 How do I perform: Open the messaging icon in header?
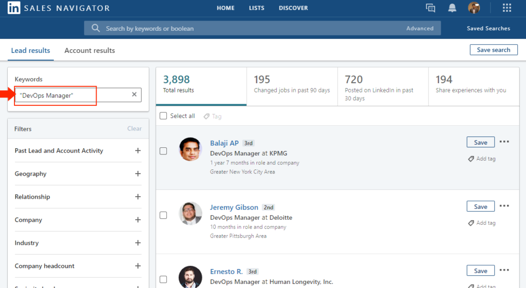[x=430, y=8]
